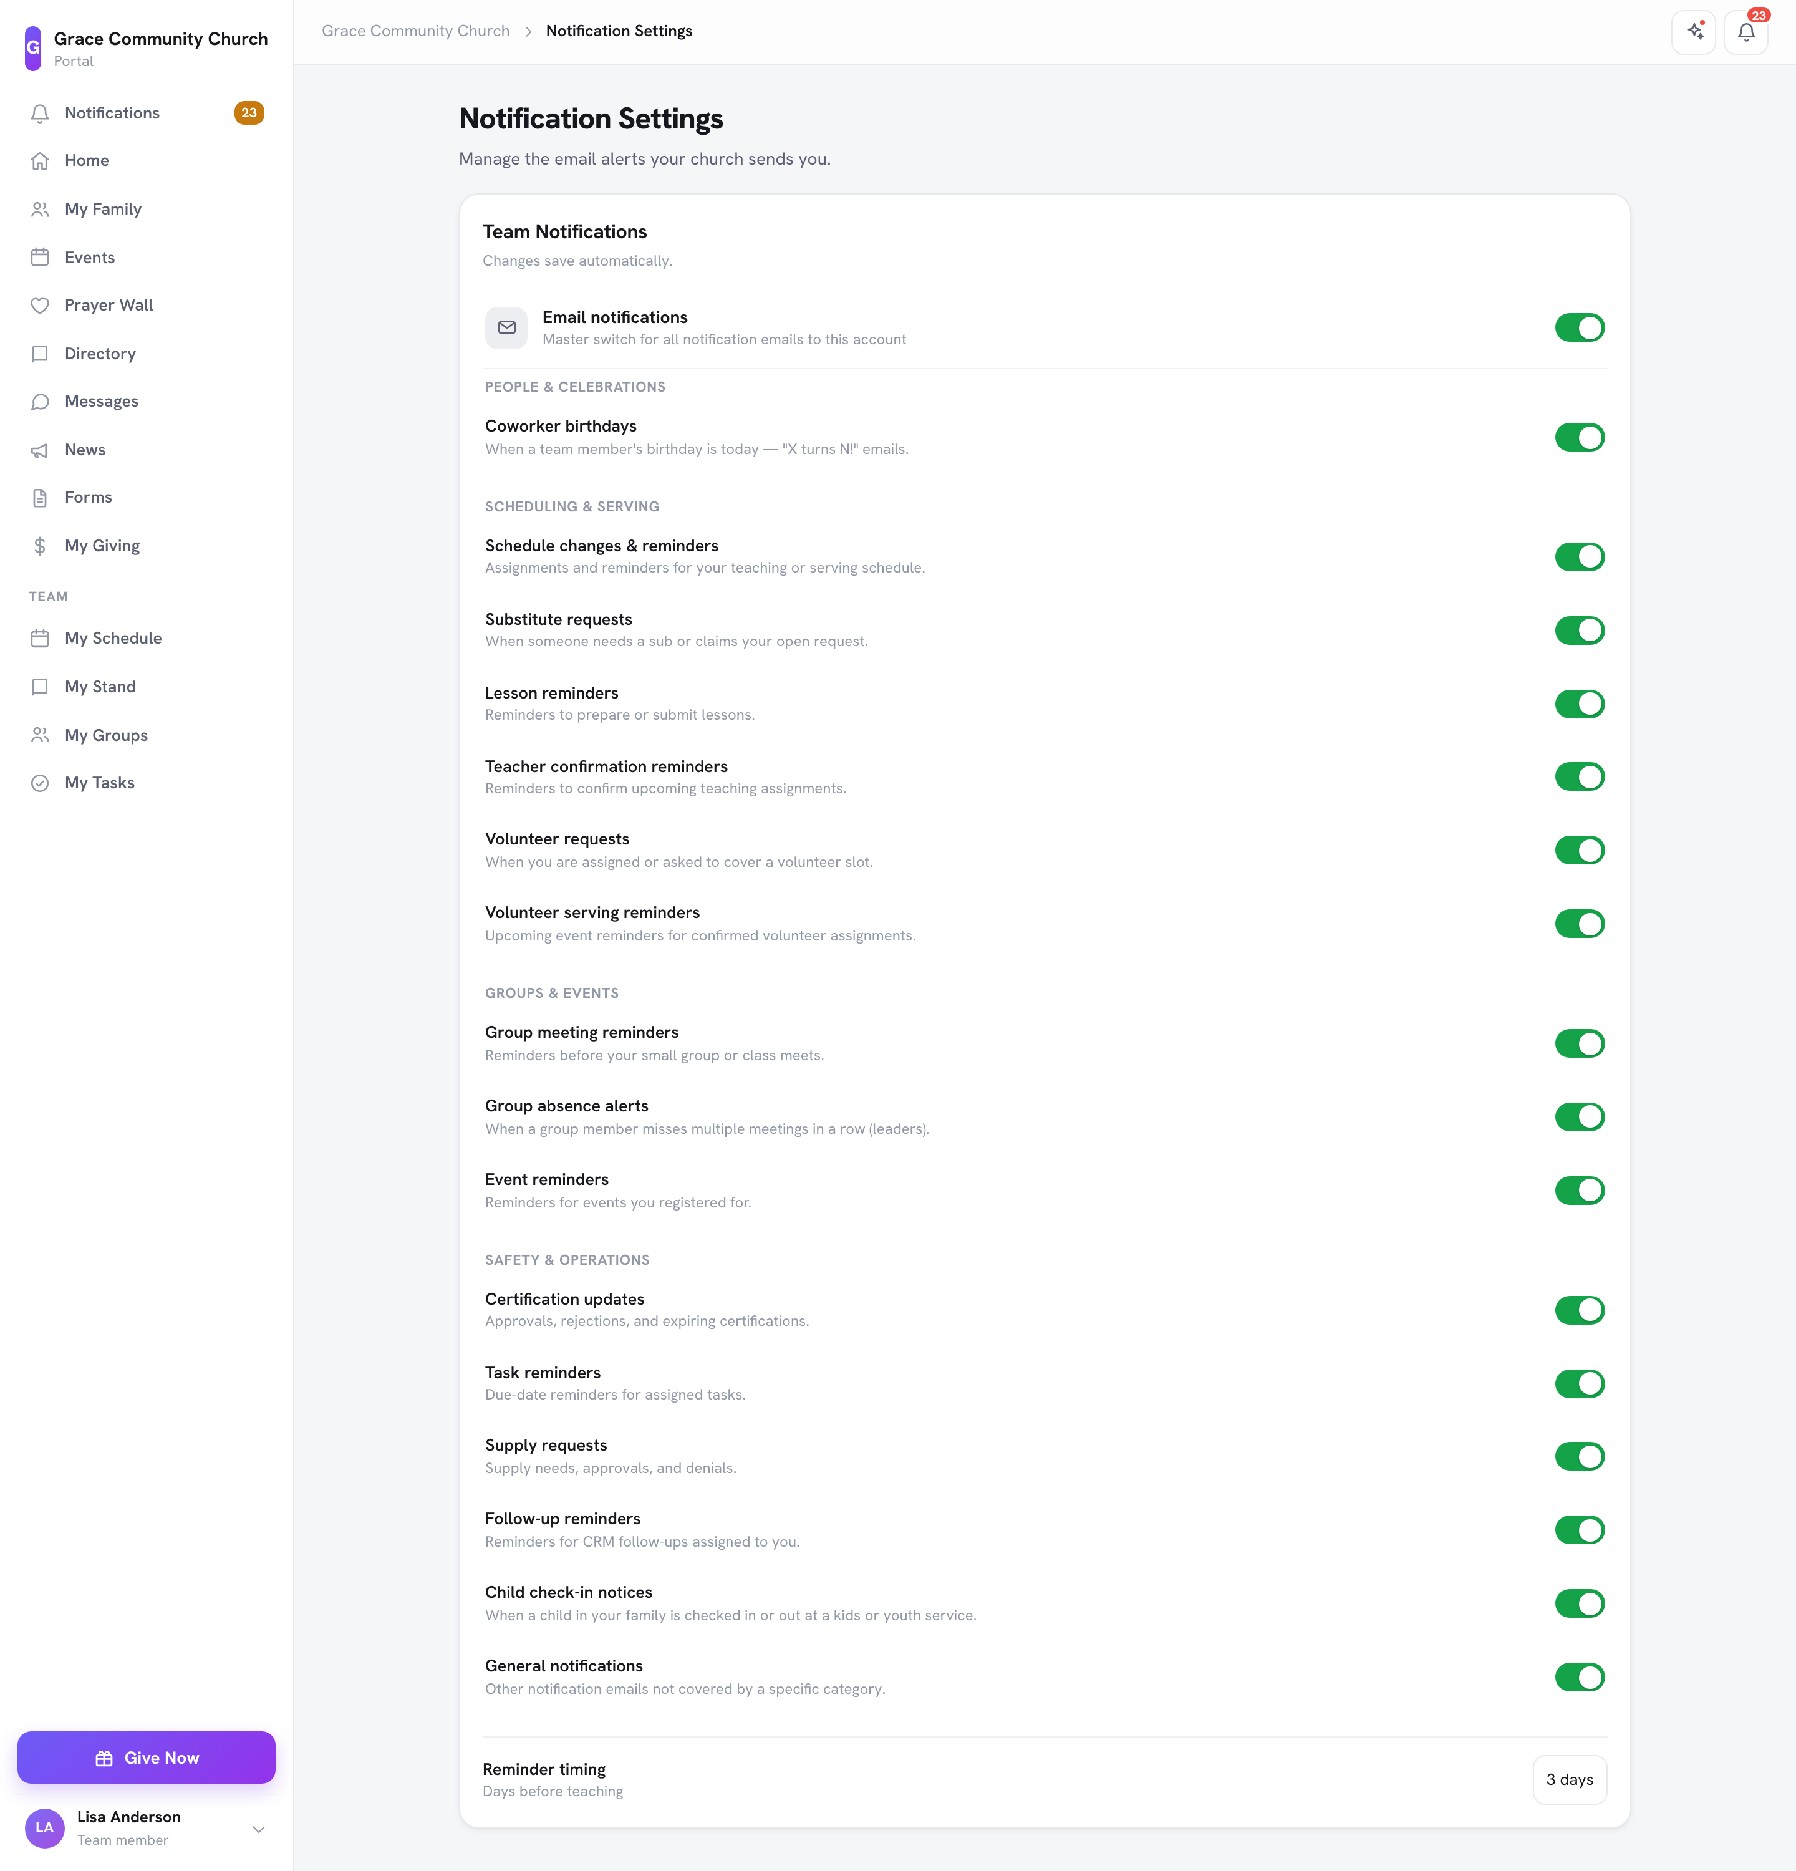Screen dimensions: 1796x1871
Task: Disable the Email notifications master switch
Action: (x=1580, y=327)
